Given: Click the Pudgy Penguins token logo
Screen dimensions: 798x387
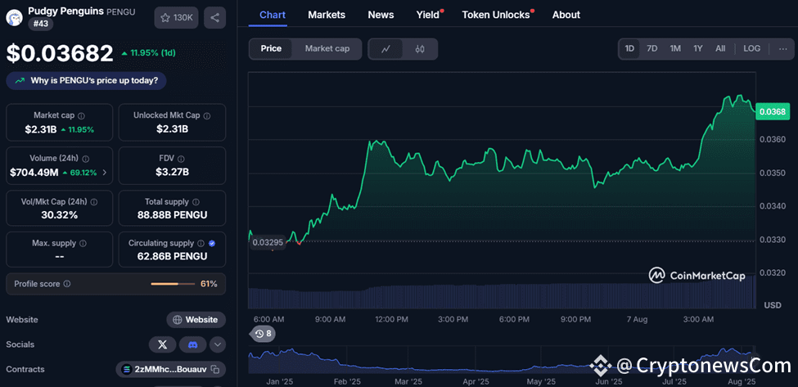Looking at the screenshot, I should coord(14,17).
